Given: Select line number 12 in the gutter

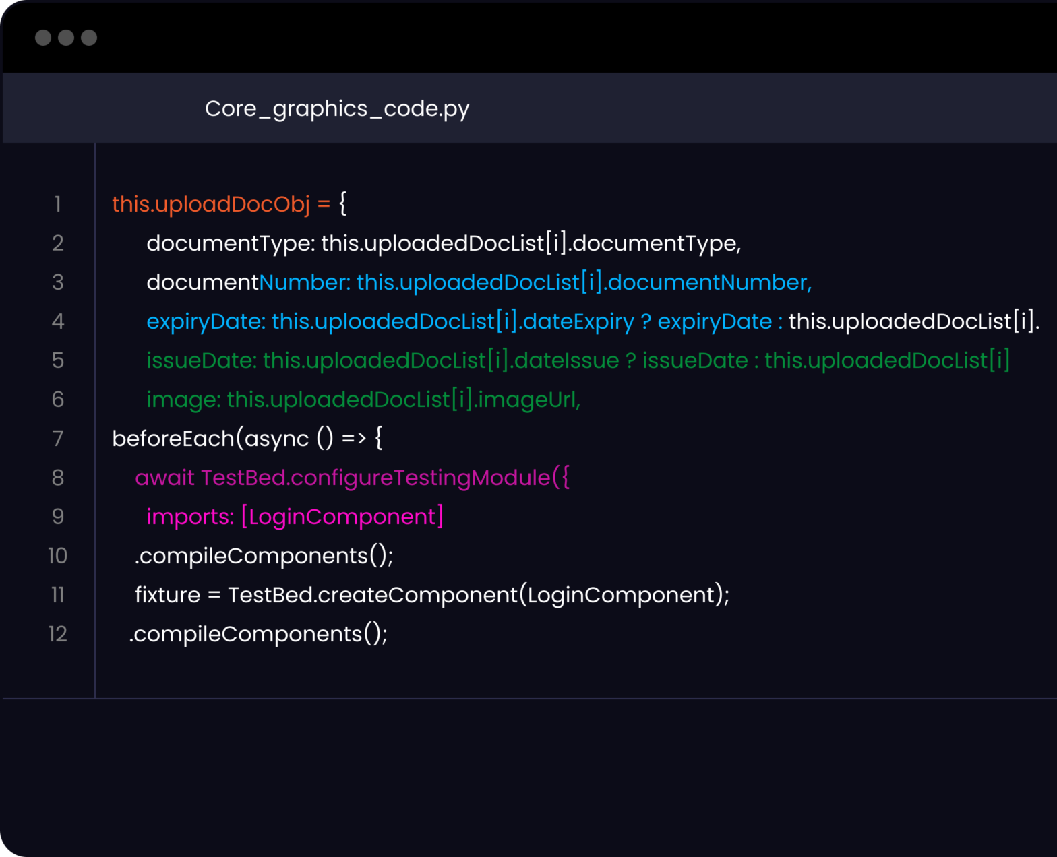Looking at the screenshot, I should (58, 634).
